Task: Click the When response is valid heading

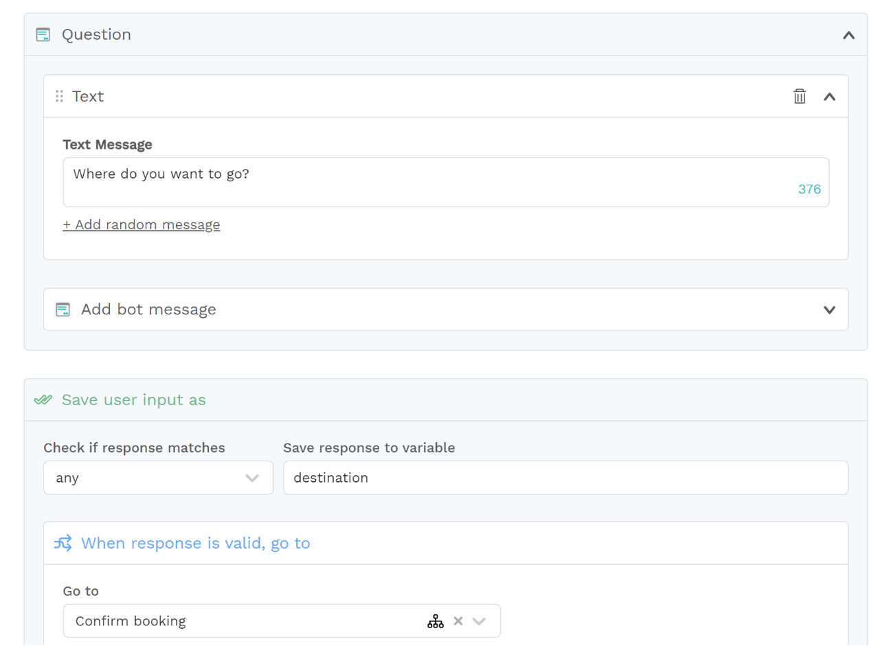Action: click(x=196, y=543)
